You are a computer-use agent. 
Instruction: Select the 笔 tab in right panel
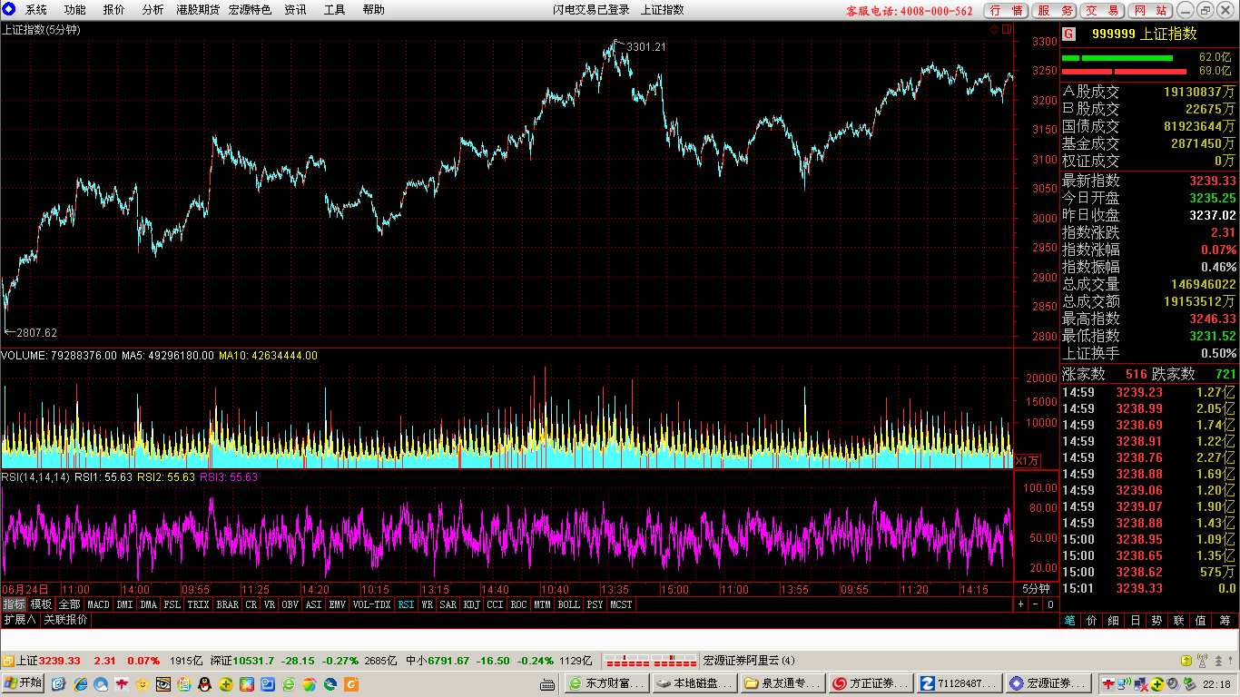pos(1070,621)
